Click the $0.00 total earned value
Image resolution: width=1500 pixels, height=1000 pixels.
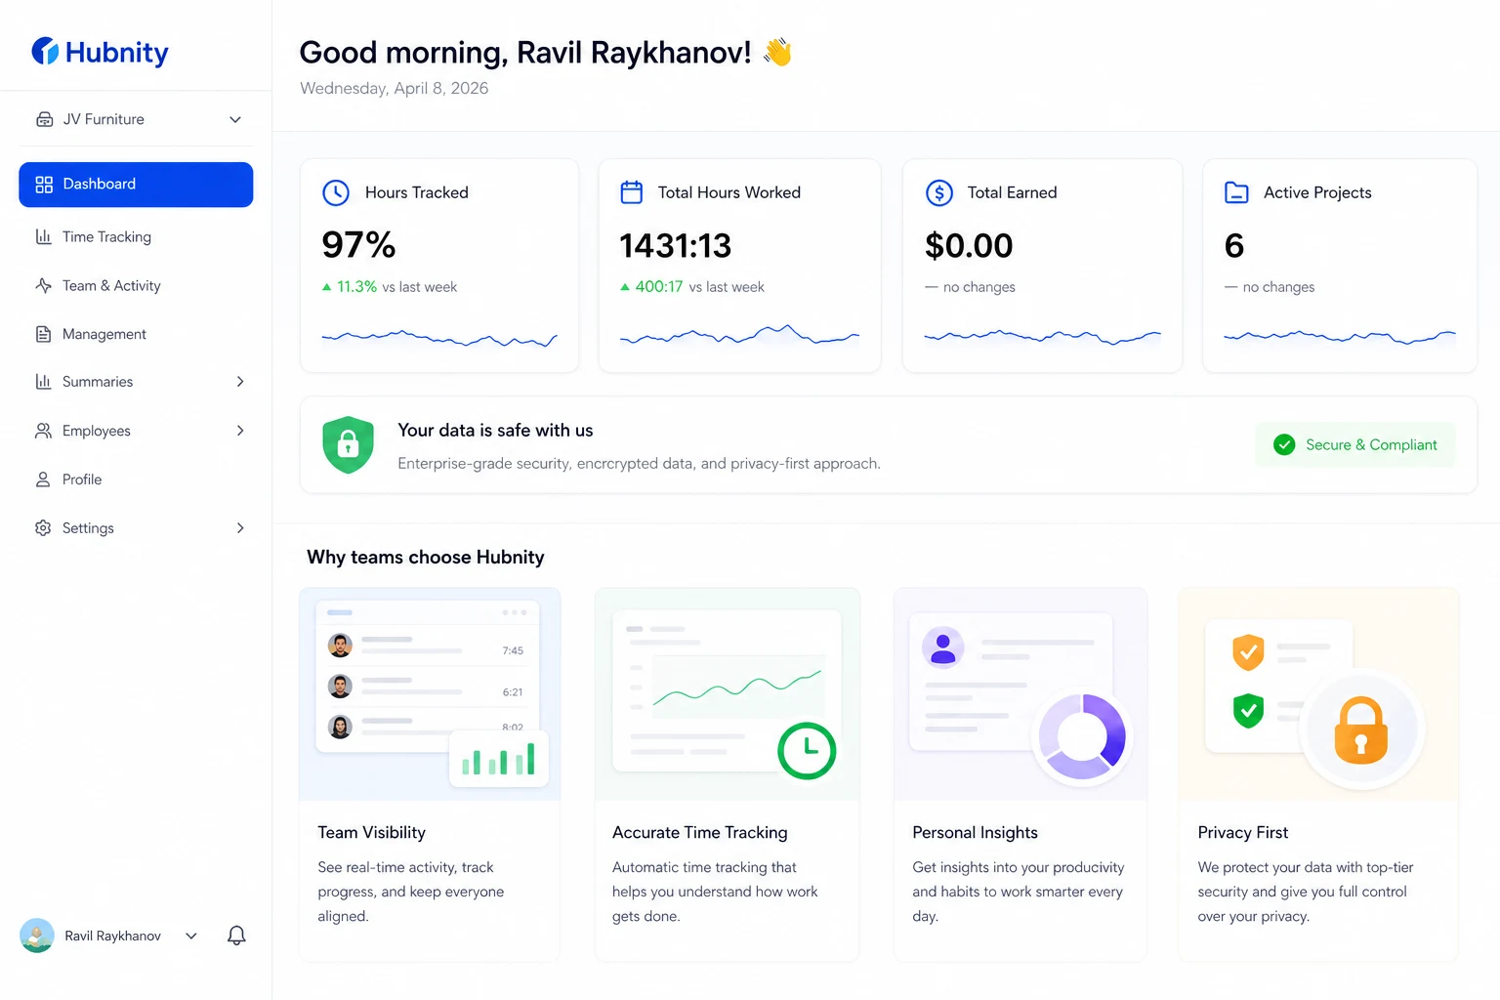969,246
